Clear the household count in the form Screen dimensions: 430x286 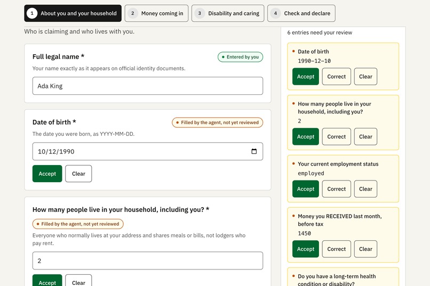(78, 281)
